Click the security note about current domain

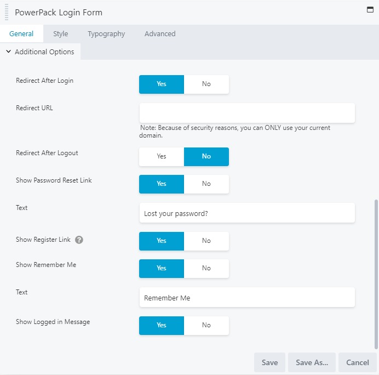click(x=235, y=132)
